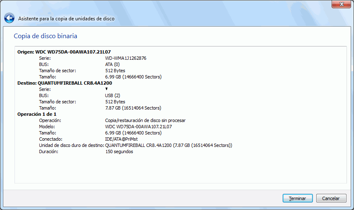Select the 'Operación 1 de 1' heading
The height and width of the screenshot is (210, 354).
37,114
